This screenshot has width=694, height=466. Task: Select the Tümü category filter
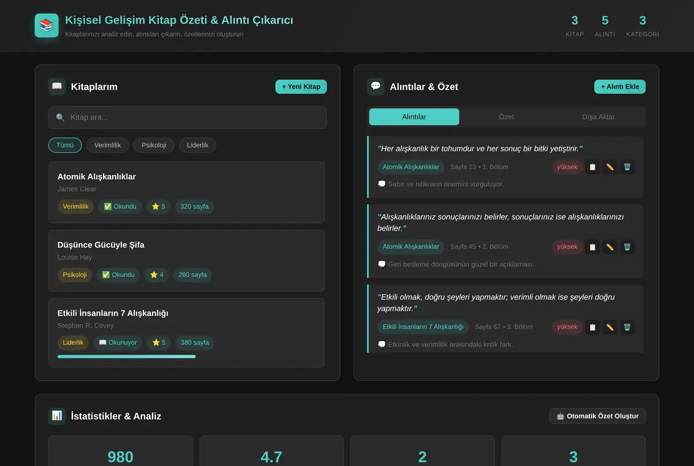(x=65, y=145)
